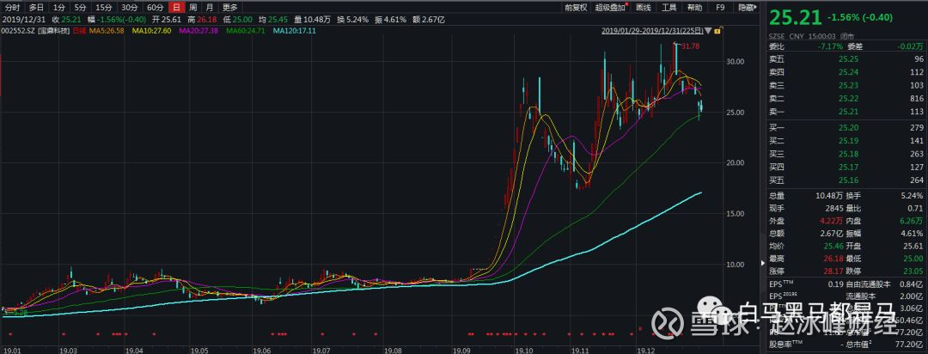Switch chart period to 60分
Screen dimensions: 928x354
tap(155, 8)
